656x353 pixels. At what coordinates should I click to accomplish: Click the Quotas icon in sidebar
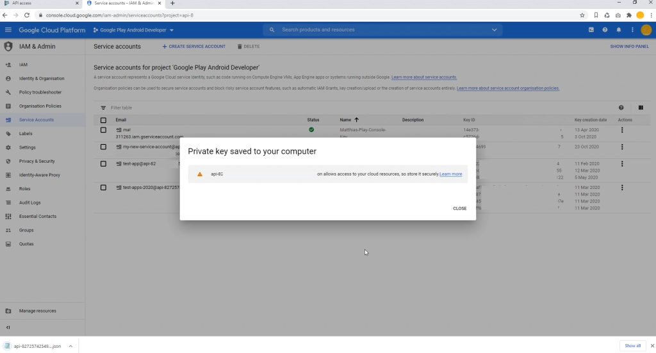[8, 244]
